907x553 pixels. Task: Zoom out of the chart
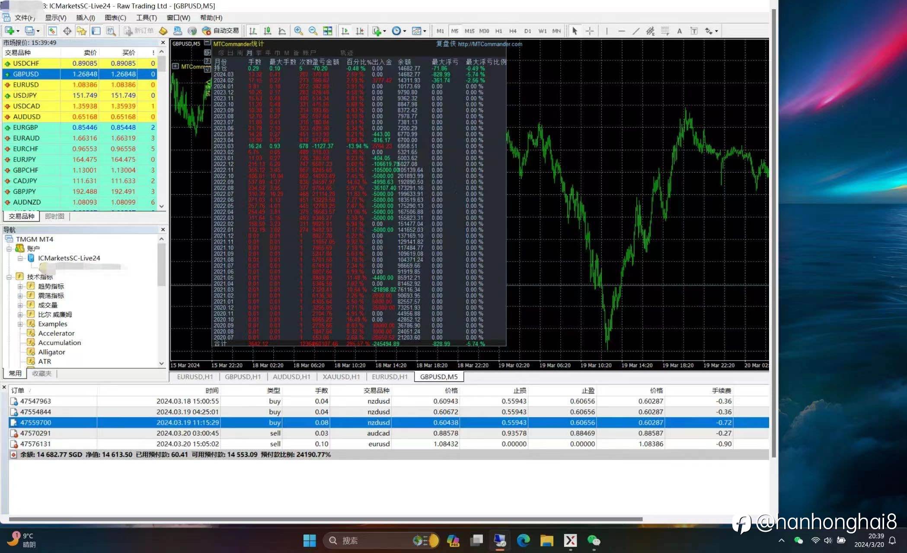tap(313, 31)
